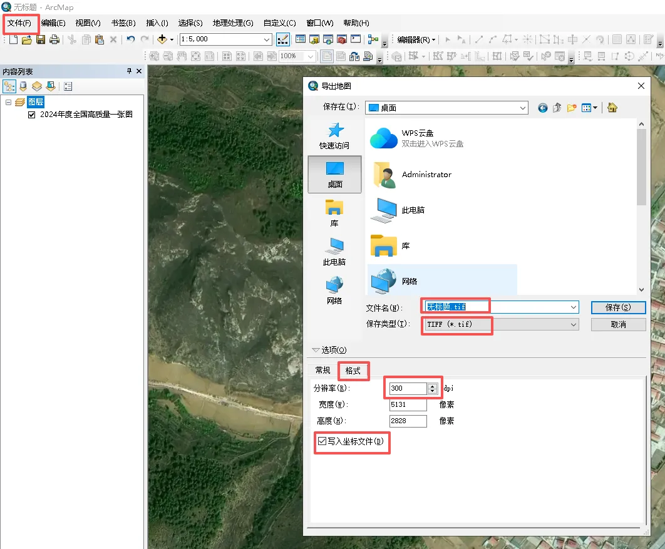Open the Python window
This screenshot has width=665, height=549.
[x=356, y=39]
